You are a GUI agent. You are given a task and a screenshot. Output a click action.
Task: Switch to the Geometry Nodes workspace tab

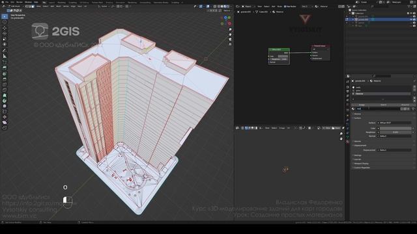pos(161,3)
